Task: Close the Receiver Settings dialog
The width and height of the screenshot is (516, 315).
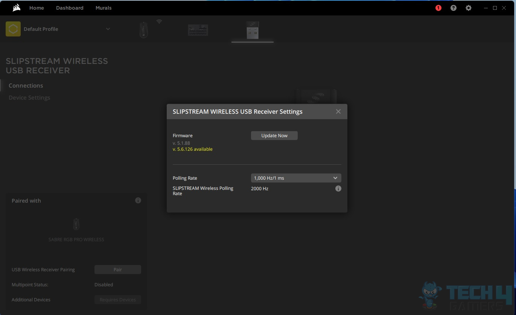Action: 338,112
